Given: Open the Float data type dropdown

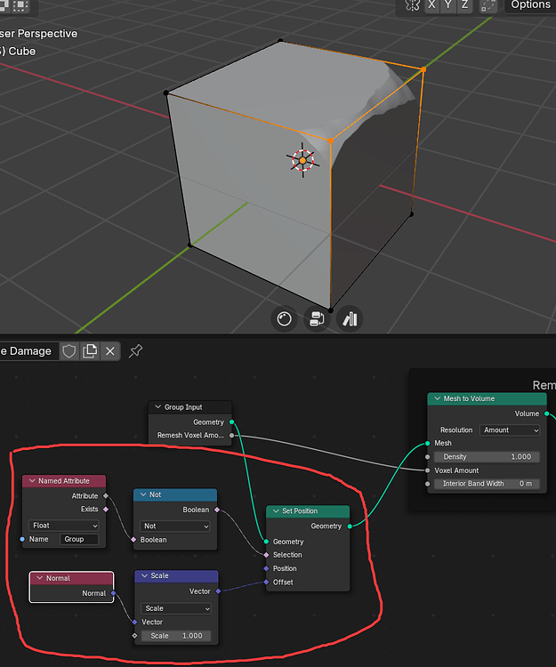Looking at the screenshot, I should (63, 526).
